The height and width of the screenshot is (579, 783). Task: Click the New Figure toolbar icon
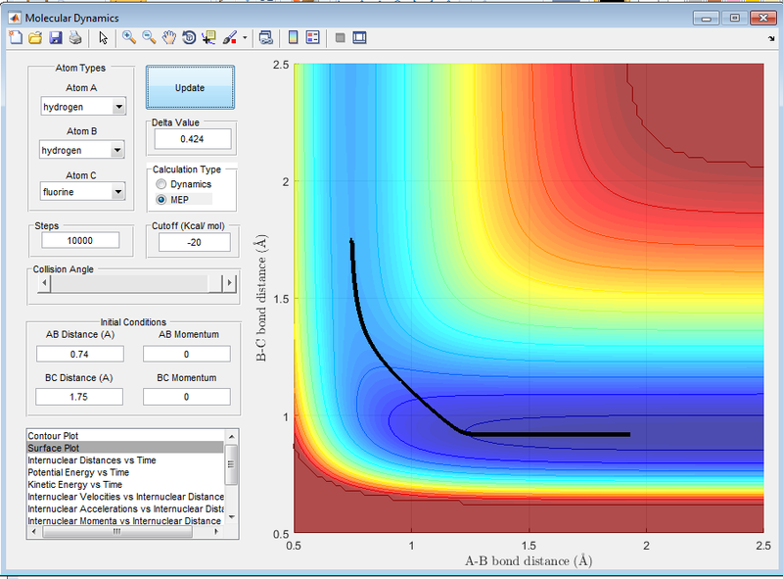point(16,37)
